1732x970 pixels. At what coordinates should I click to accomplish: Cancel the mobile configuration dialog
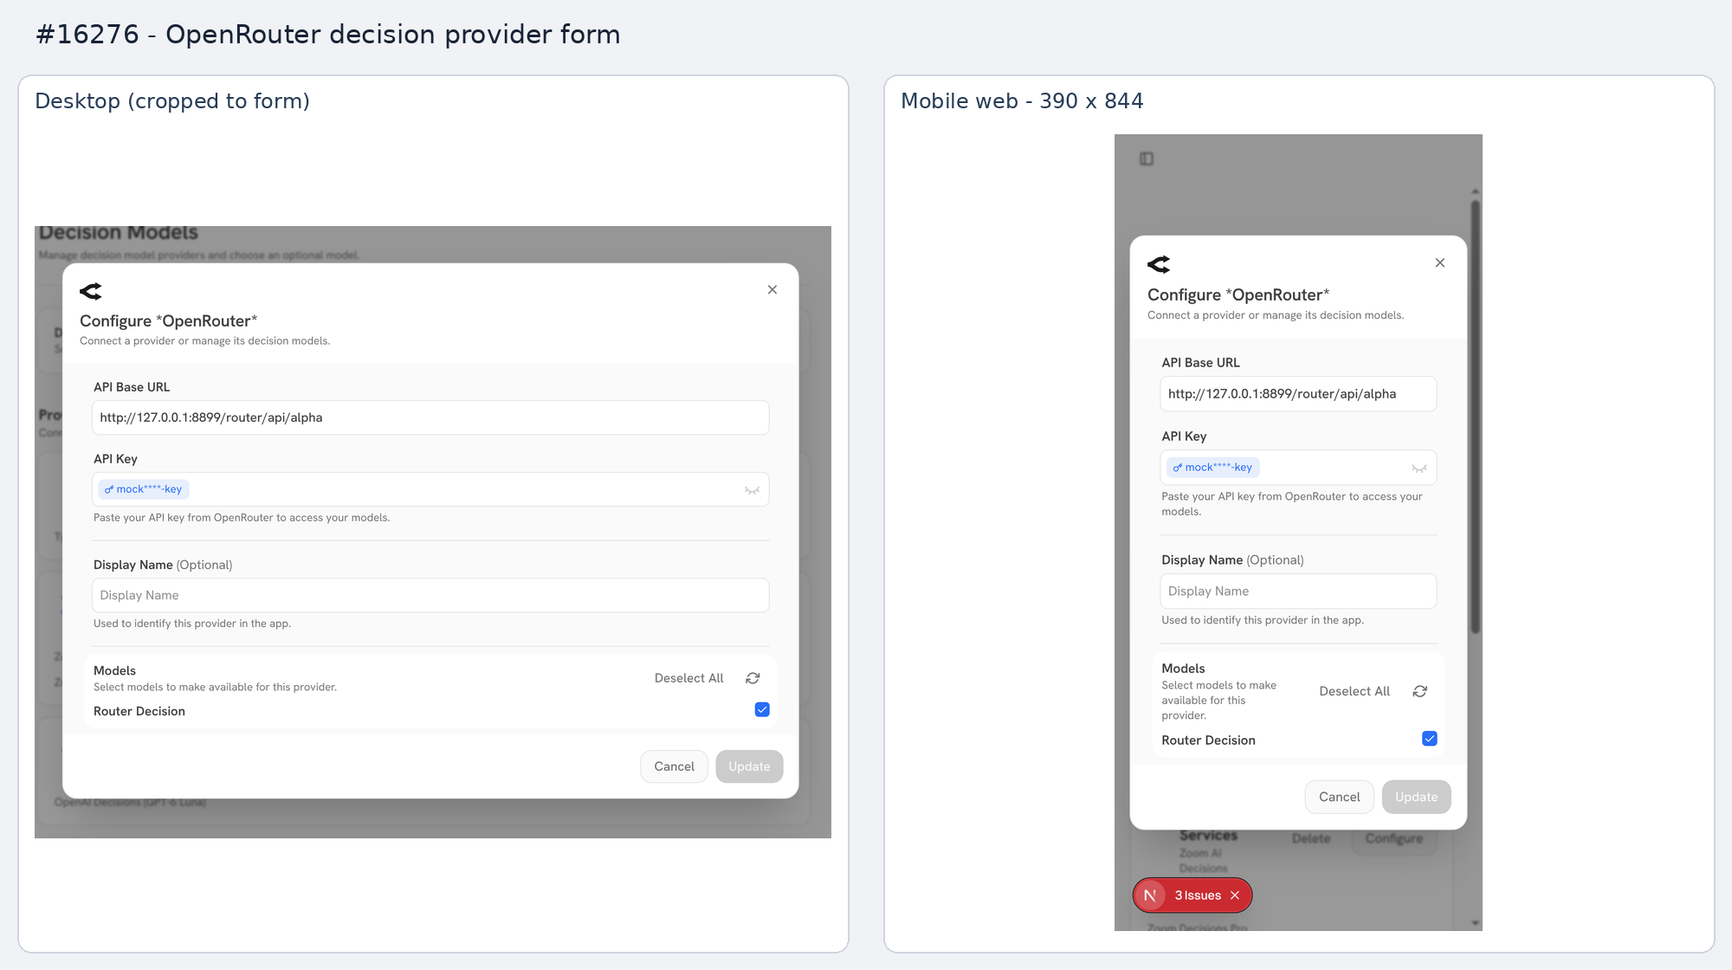1339,797
